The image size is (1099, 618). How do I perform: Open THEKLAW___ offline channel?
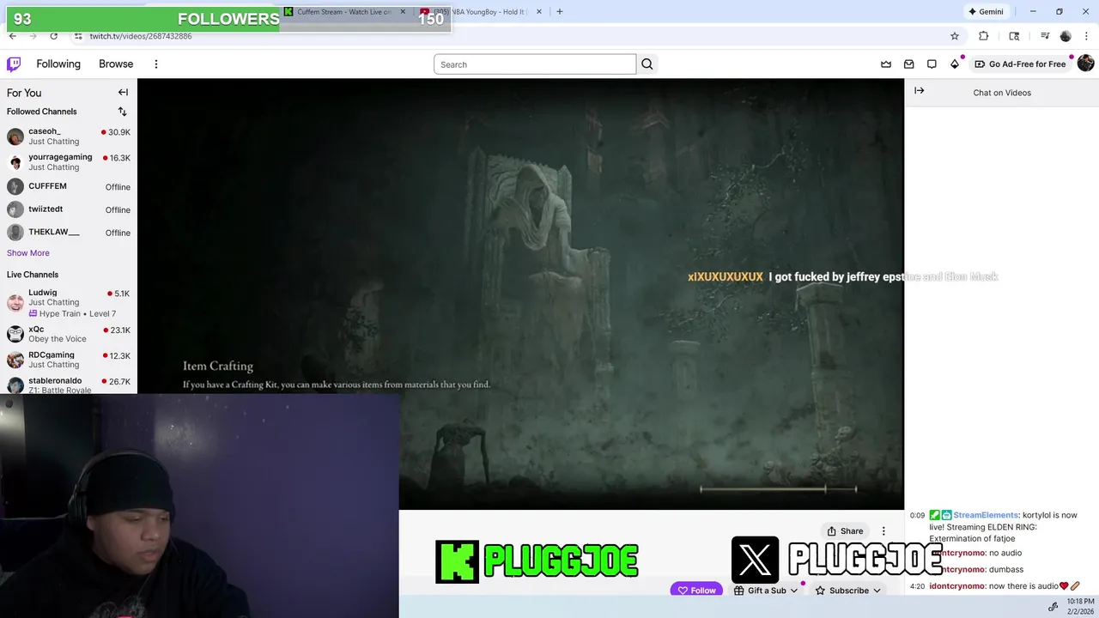[x=69, y=233]
